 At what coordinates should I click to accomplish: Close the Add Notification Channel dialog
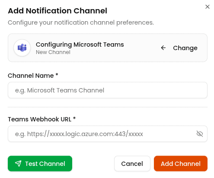(x=208, y=6)
